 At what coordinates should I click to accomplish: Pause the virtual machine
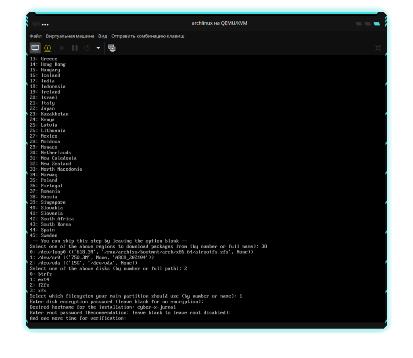[x=75, y=48]
